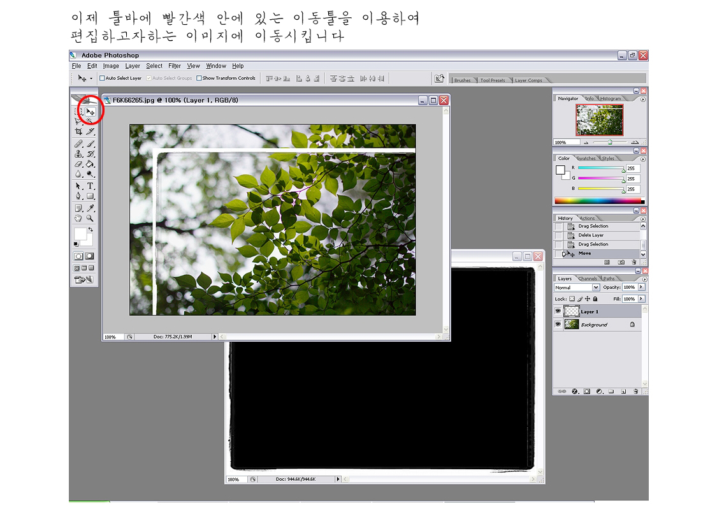Screen dimensions: 724x512
Task: Open the Filter menu
Action: click(175, 66)
